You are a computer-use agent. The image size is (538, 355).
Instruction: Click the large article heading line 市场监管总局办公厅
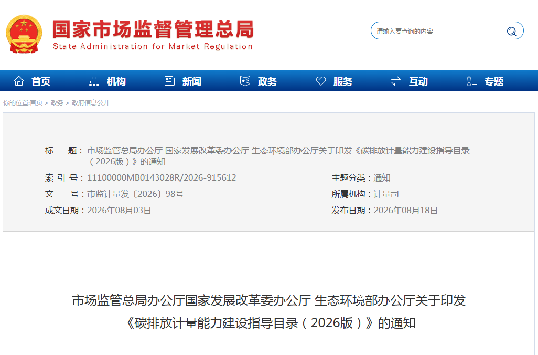[x=268, y=300]
